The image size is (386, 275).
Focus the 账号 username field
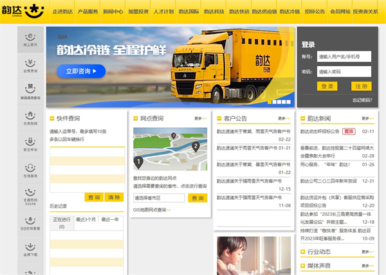pyautogui.click(x=344, y=57)
